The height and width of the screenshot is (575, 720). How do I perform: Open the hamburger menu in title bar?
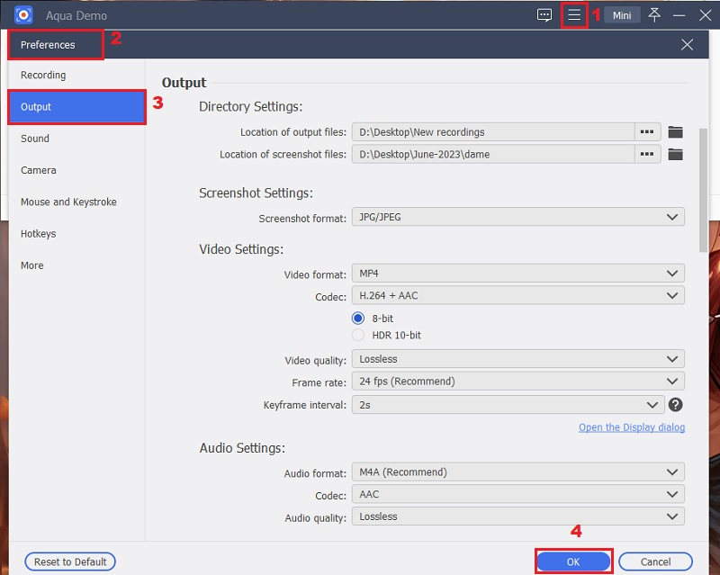576,14
